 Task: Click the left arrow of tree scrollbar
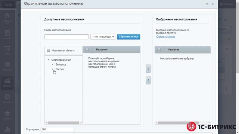(46, 123)
